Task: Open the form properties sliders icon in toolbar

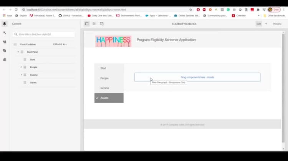Action: [x=94, y=24]
